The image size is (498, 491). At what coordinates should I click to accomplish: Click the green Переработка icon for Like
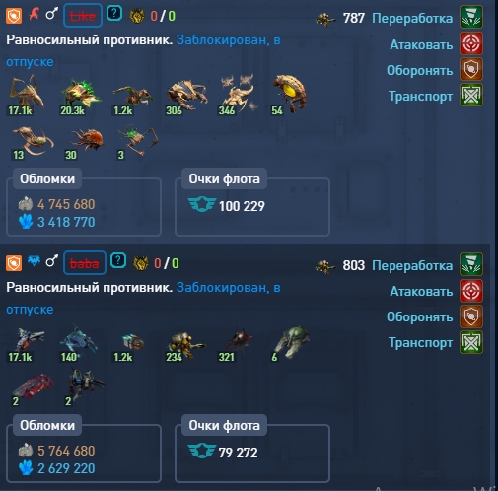click(471, 17)
